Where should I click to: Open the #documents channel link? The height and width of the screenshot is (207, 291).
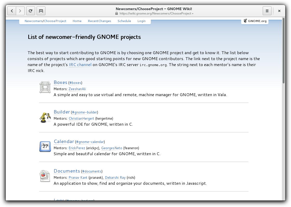point(92,172)
